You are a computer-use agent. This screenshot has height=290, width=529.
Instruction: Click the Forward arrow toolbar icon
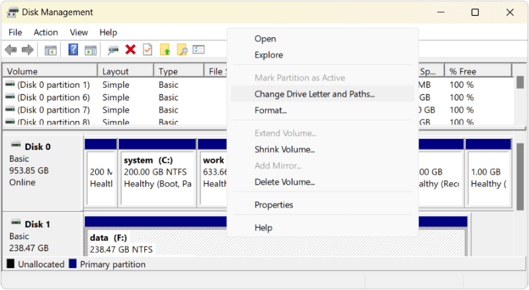[x=28, y=50]
